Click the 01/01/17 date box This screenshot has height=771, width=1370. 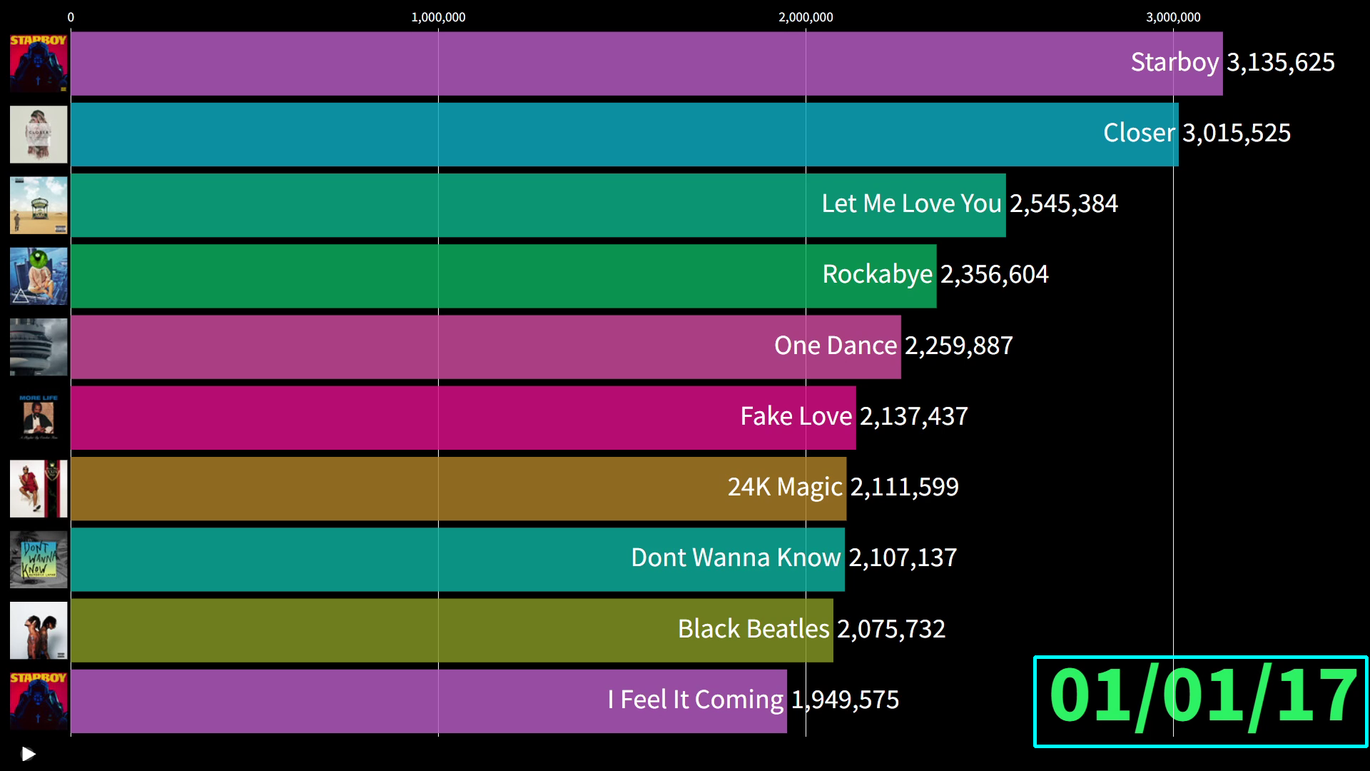pos(1201,701)
